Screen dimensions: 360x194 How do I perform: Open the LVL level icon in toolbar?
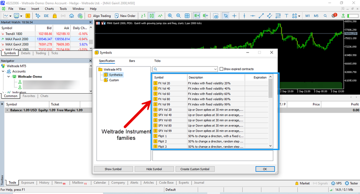click(x=343, y=16)
